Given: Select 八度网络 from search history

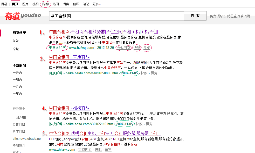Looking at the screenshot, I should click(19, 132).
